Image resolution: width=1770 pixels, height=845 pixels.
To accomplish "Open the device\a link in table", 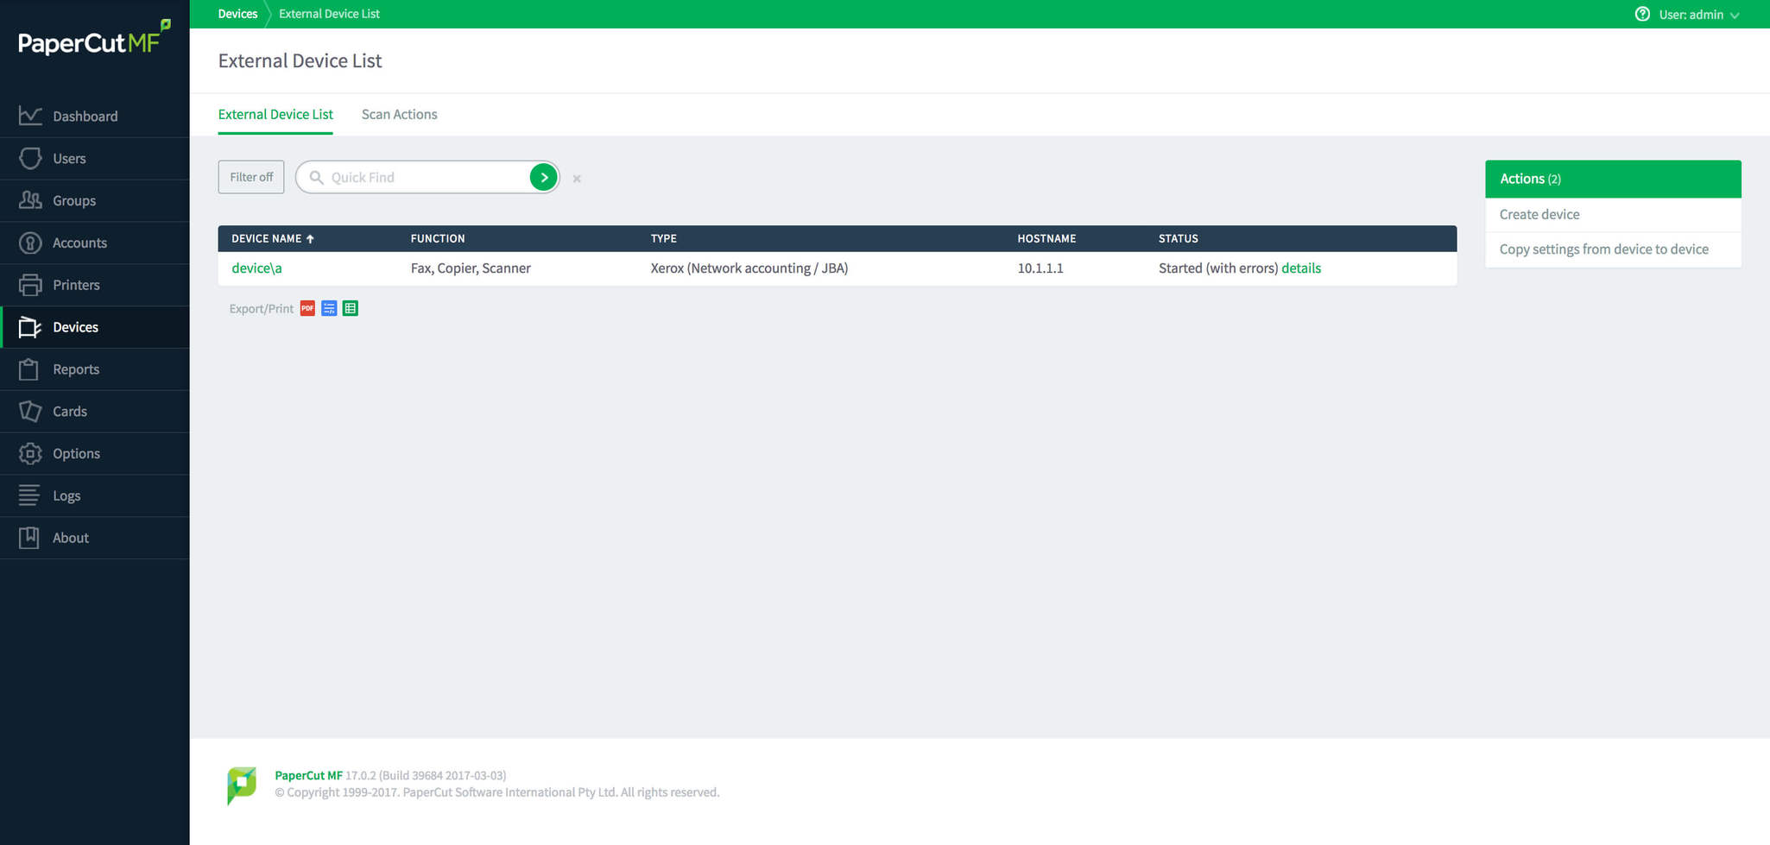I will [256, 268].
